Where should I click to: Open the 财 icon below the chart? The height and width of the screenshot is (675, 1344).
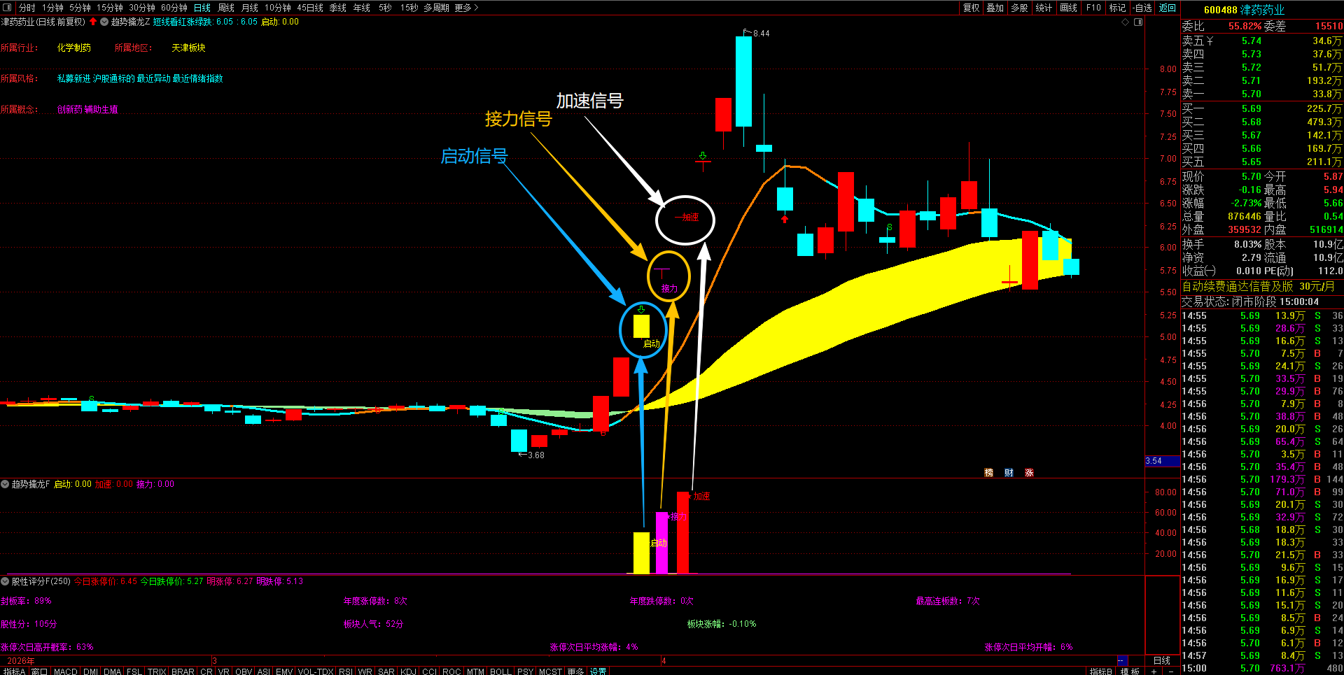[1009, 473]
